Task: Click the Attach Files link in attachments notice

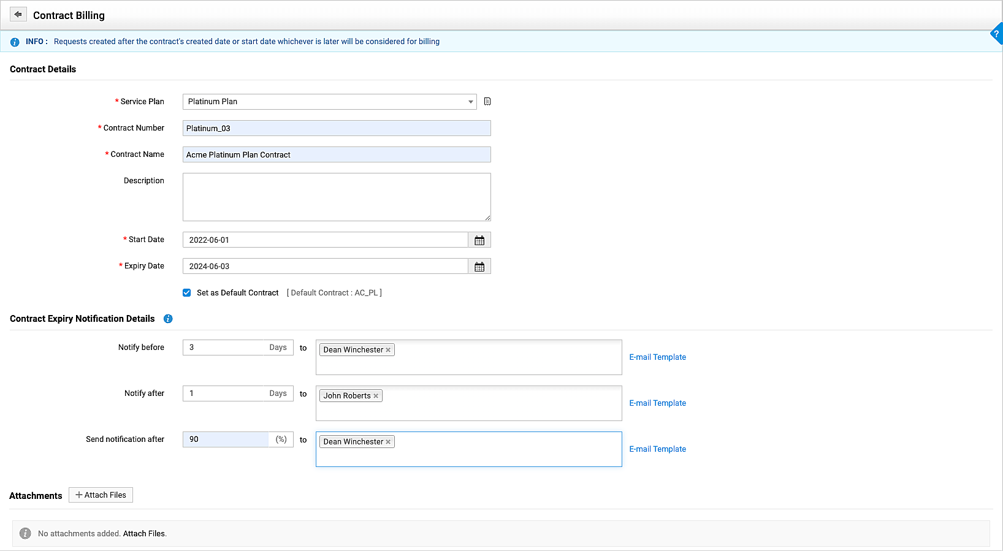Action: (144, 534)
